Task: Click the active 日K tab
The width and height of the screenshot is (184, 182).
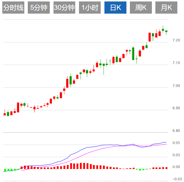Action: pyautogui.click(x=115, y=8)
